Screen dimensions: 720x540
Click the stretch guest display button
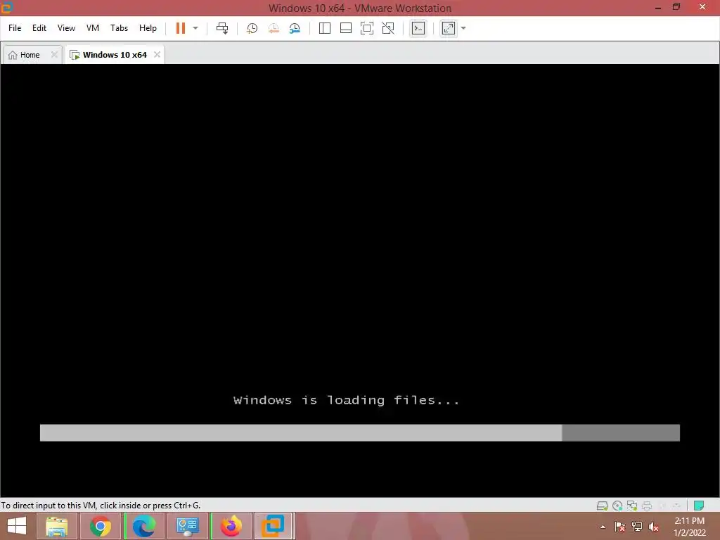tap(448, 28)
